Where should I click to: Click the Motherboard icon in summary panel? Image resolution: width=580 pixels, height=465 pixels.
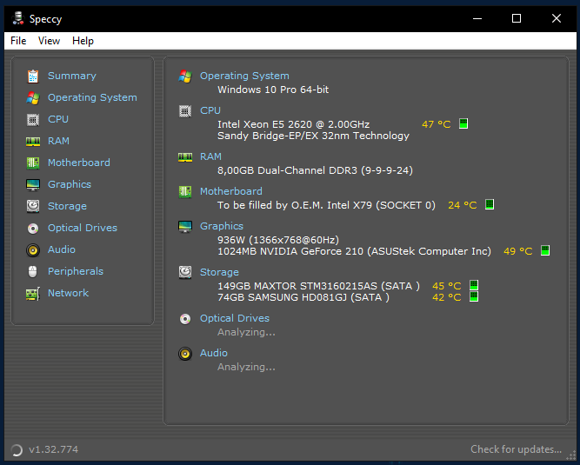coord(185,192)
